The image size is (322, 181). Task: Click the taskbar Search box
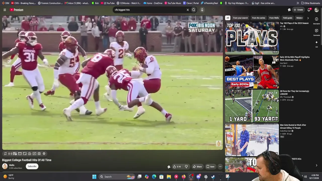117,177
